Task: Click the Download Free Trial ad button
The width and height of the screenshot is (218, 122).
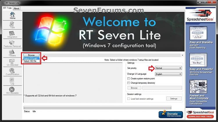Action: point(200,116)
